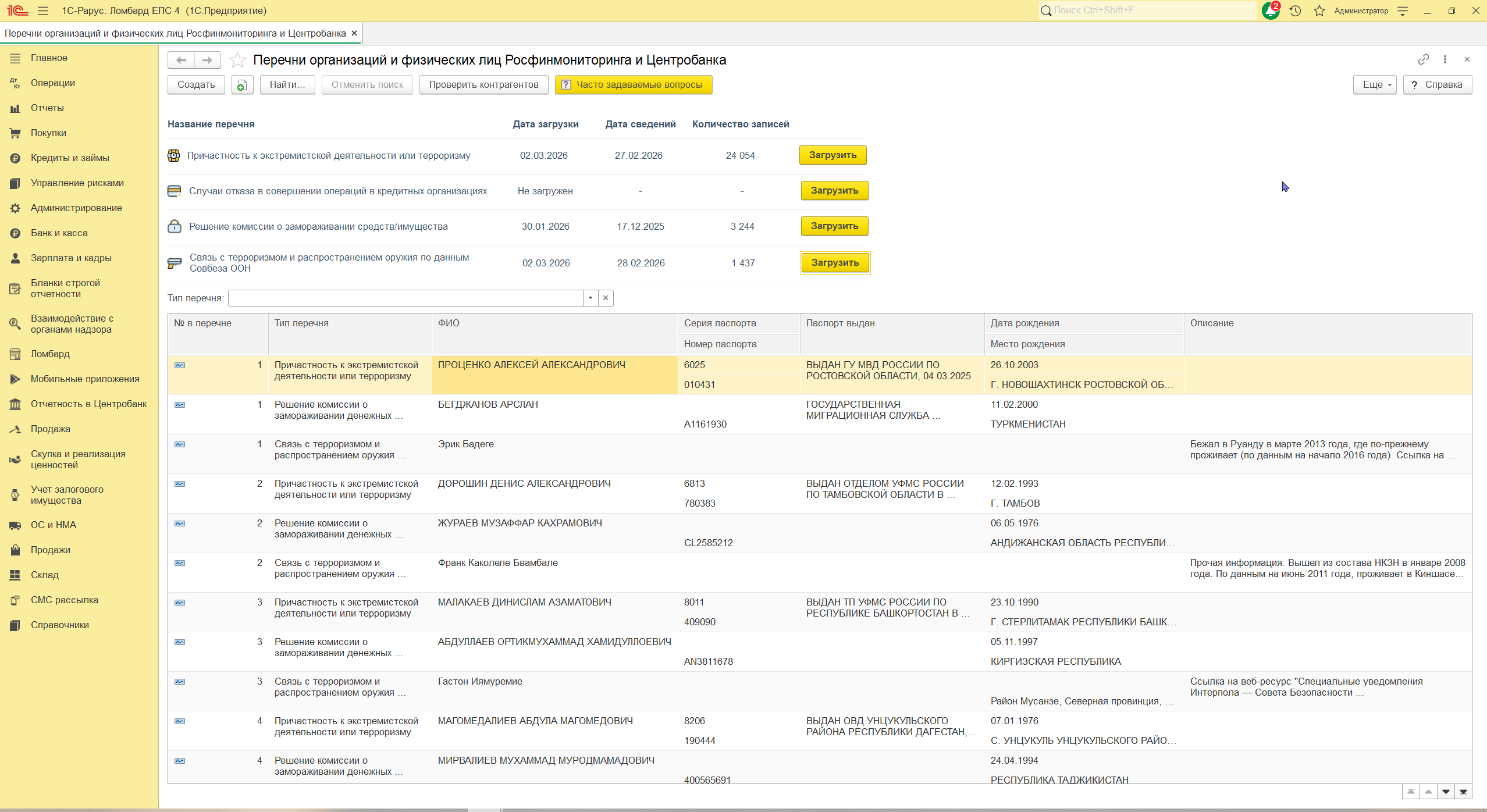Click Проверить контрагентов button
1487x812 pixels.
pos(483,85)
